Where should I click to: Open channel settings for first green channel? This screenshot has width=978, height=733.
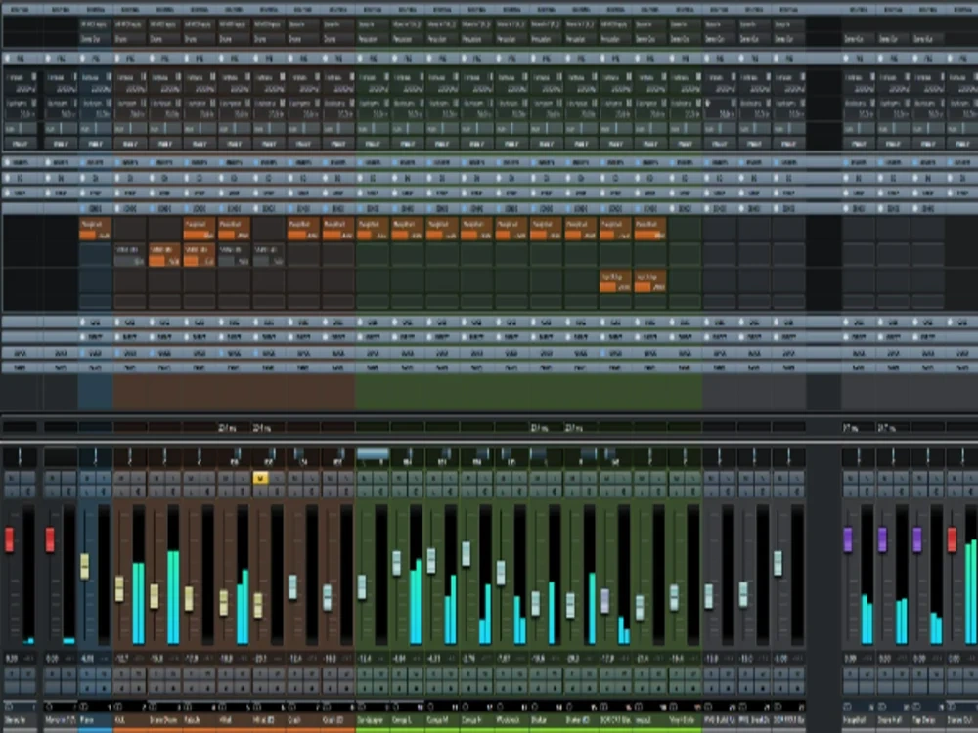pyautogui.click(x=379, y=492)
